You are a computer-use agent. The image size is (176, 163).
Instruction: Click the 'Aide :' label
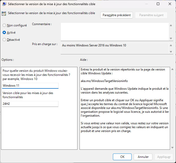84,60
